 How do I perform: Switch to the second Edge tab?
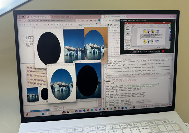point(62,17)
